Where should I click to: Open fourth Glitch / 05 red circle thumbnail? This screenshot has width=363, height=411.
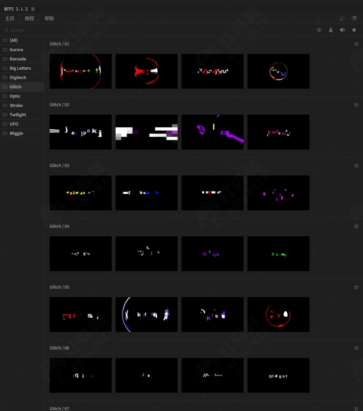click(x=278, y=315)
